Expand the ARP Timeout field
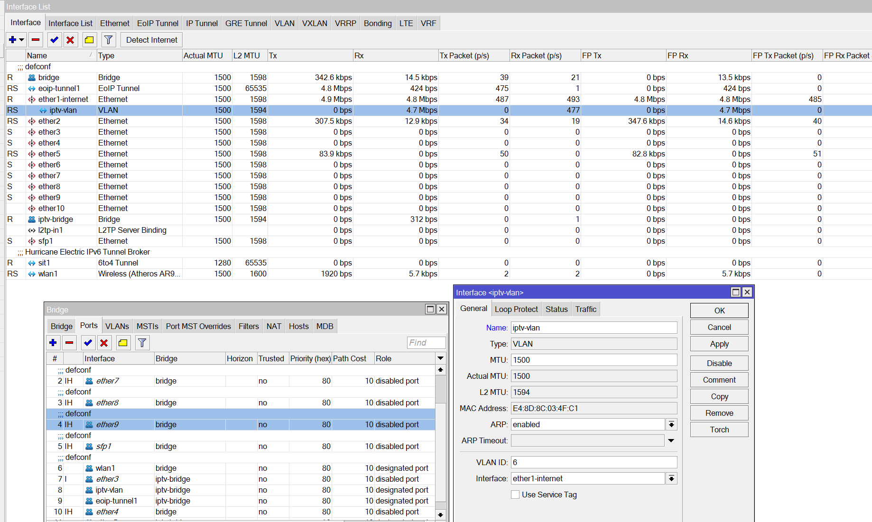Screen dimensions: 872x522 tap(671, 440)
